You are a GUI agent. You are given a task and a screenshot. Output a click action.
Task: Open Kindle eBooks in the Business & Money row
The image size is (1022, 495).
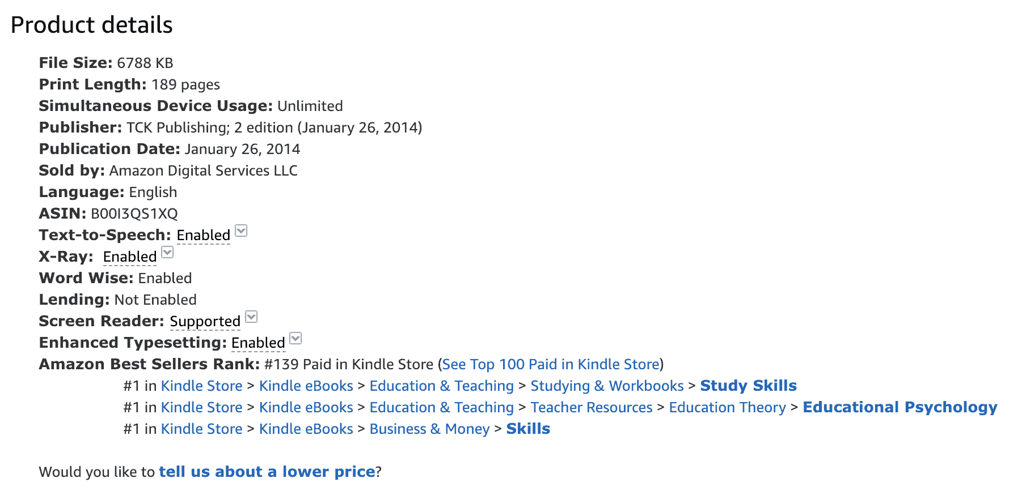(306, 429)
